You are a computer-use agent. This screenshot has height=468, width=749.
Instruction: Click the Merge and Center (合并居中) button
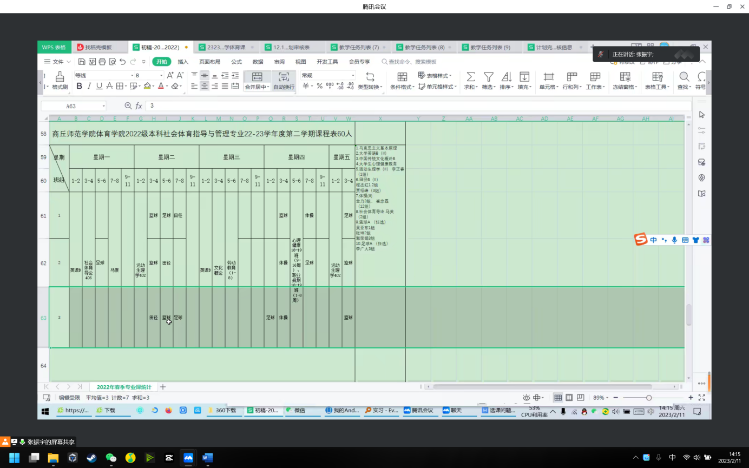(x=257, y=77)
